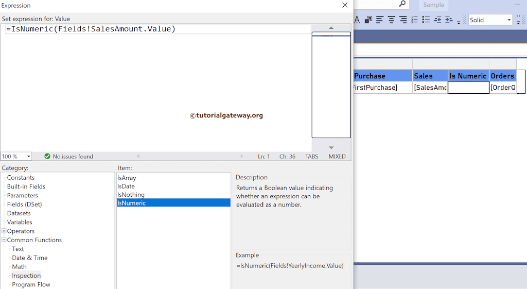Select the Inspection category
Screen dimensions: 527x289
click(26, 276)
